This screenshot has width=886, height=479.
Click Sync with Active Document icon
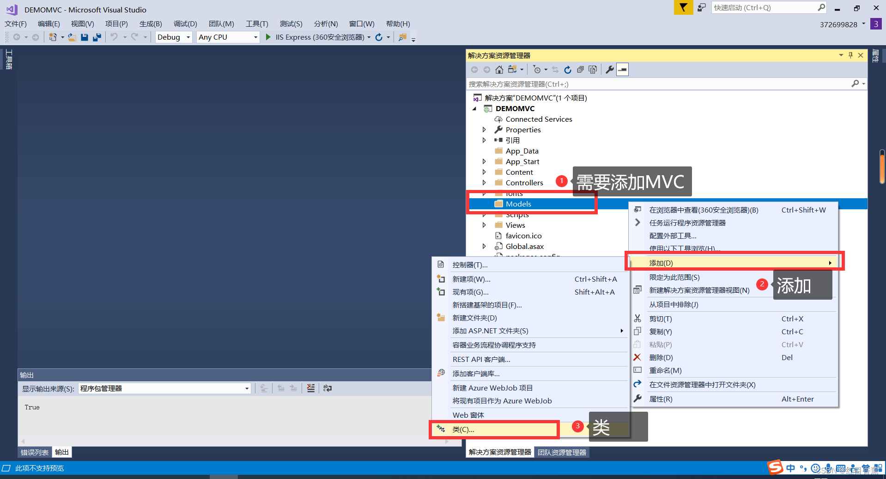555,70
